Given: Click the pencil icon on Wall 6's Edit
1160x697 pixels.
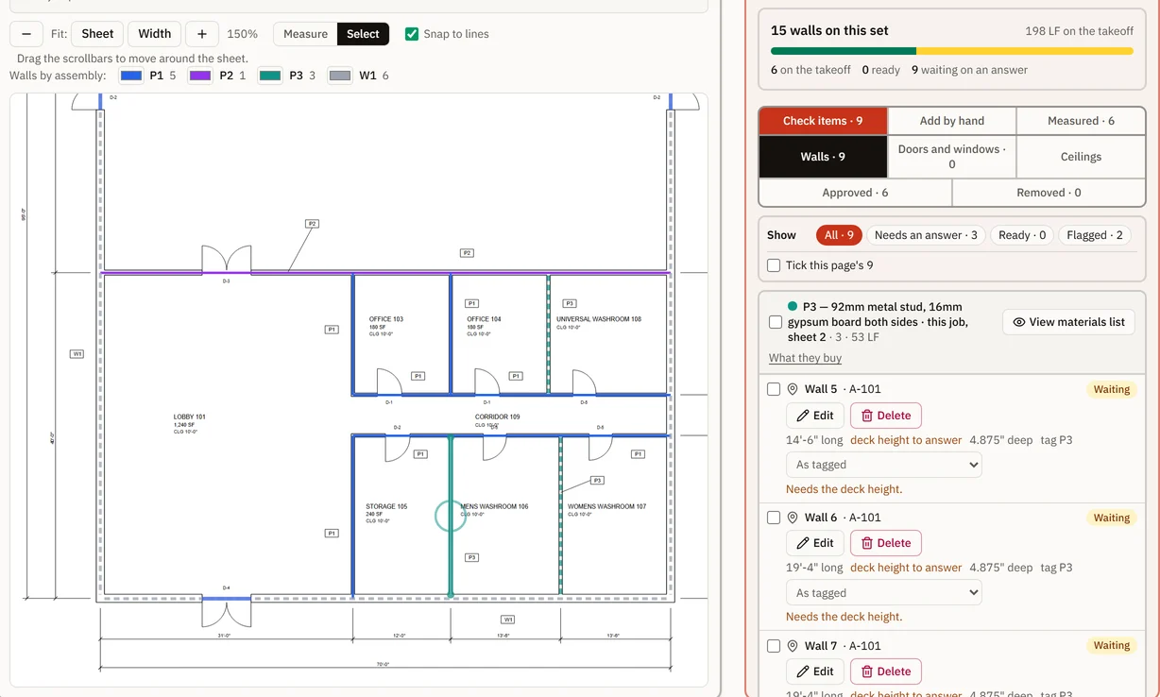Looking at the screenshot, I should point(803,543).
